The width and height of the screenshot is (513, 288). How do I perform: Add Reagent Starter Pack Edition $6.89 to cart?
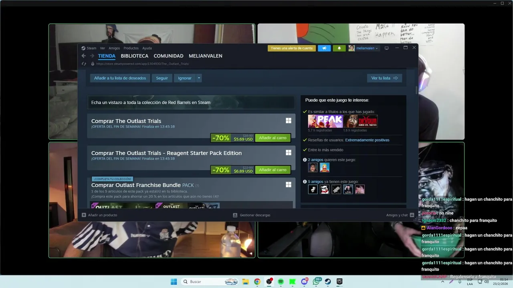[x=273, y=170]
